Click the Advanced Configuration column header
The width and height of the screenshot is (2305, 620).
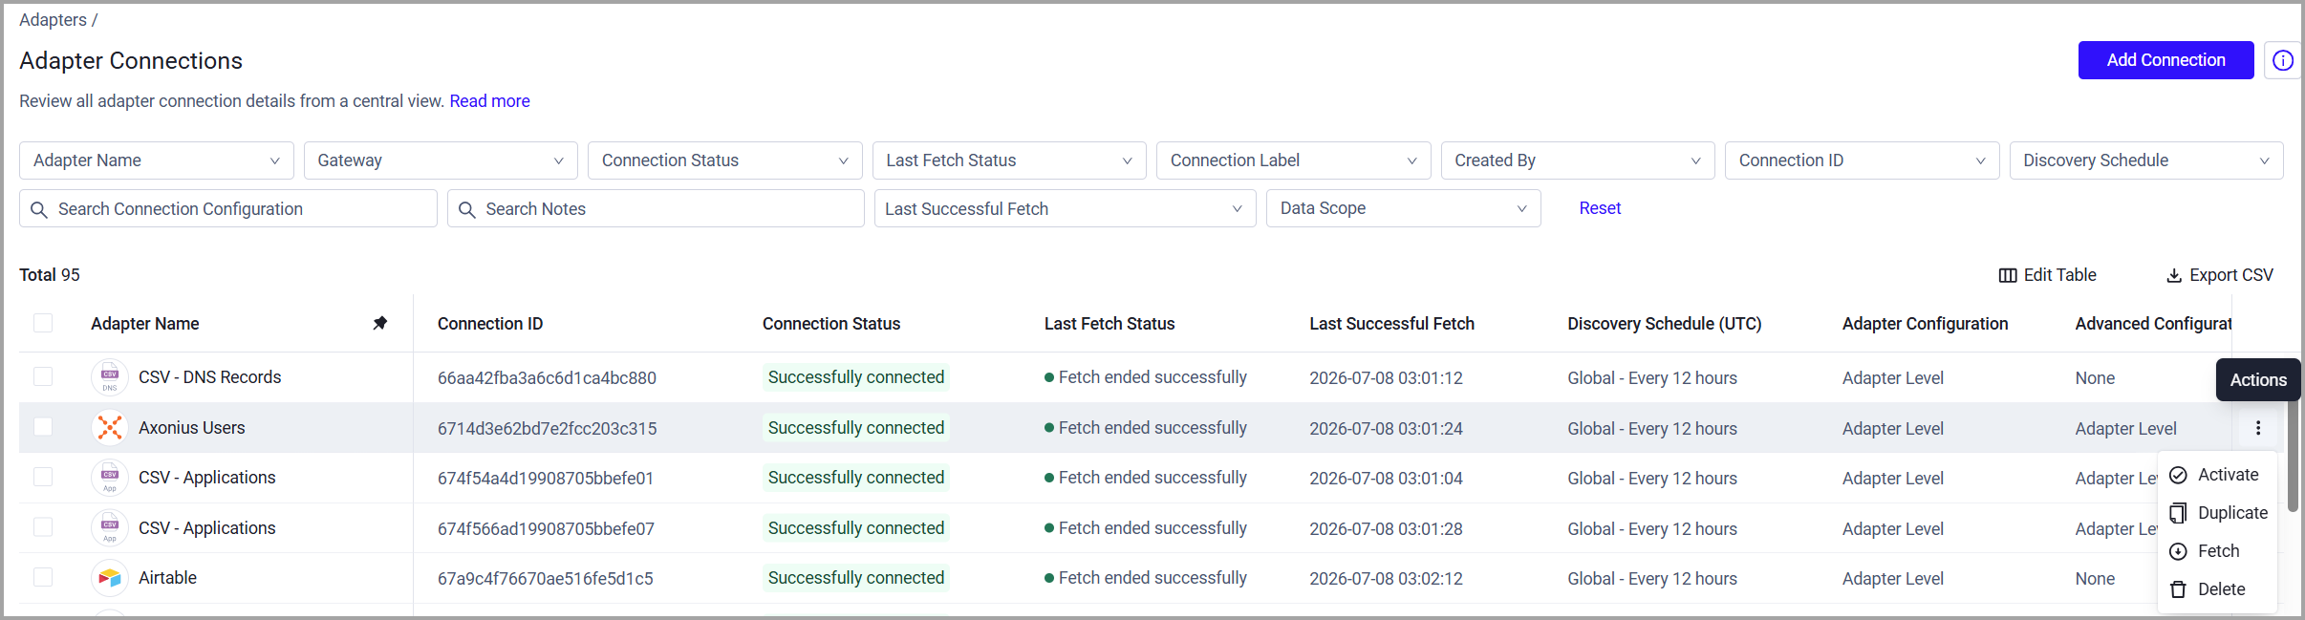(x=2153, y=324)
